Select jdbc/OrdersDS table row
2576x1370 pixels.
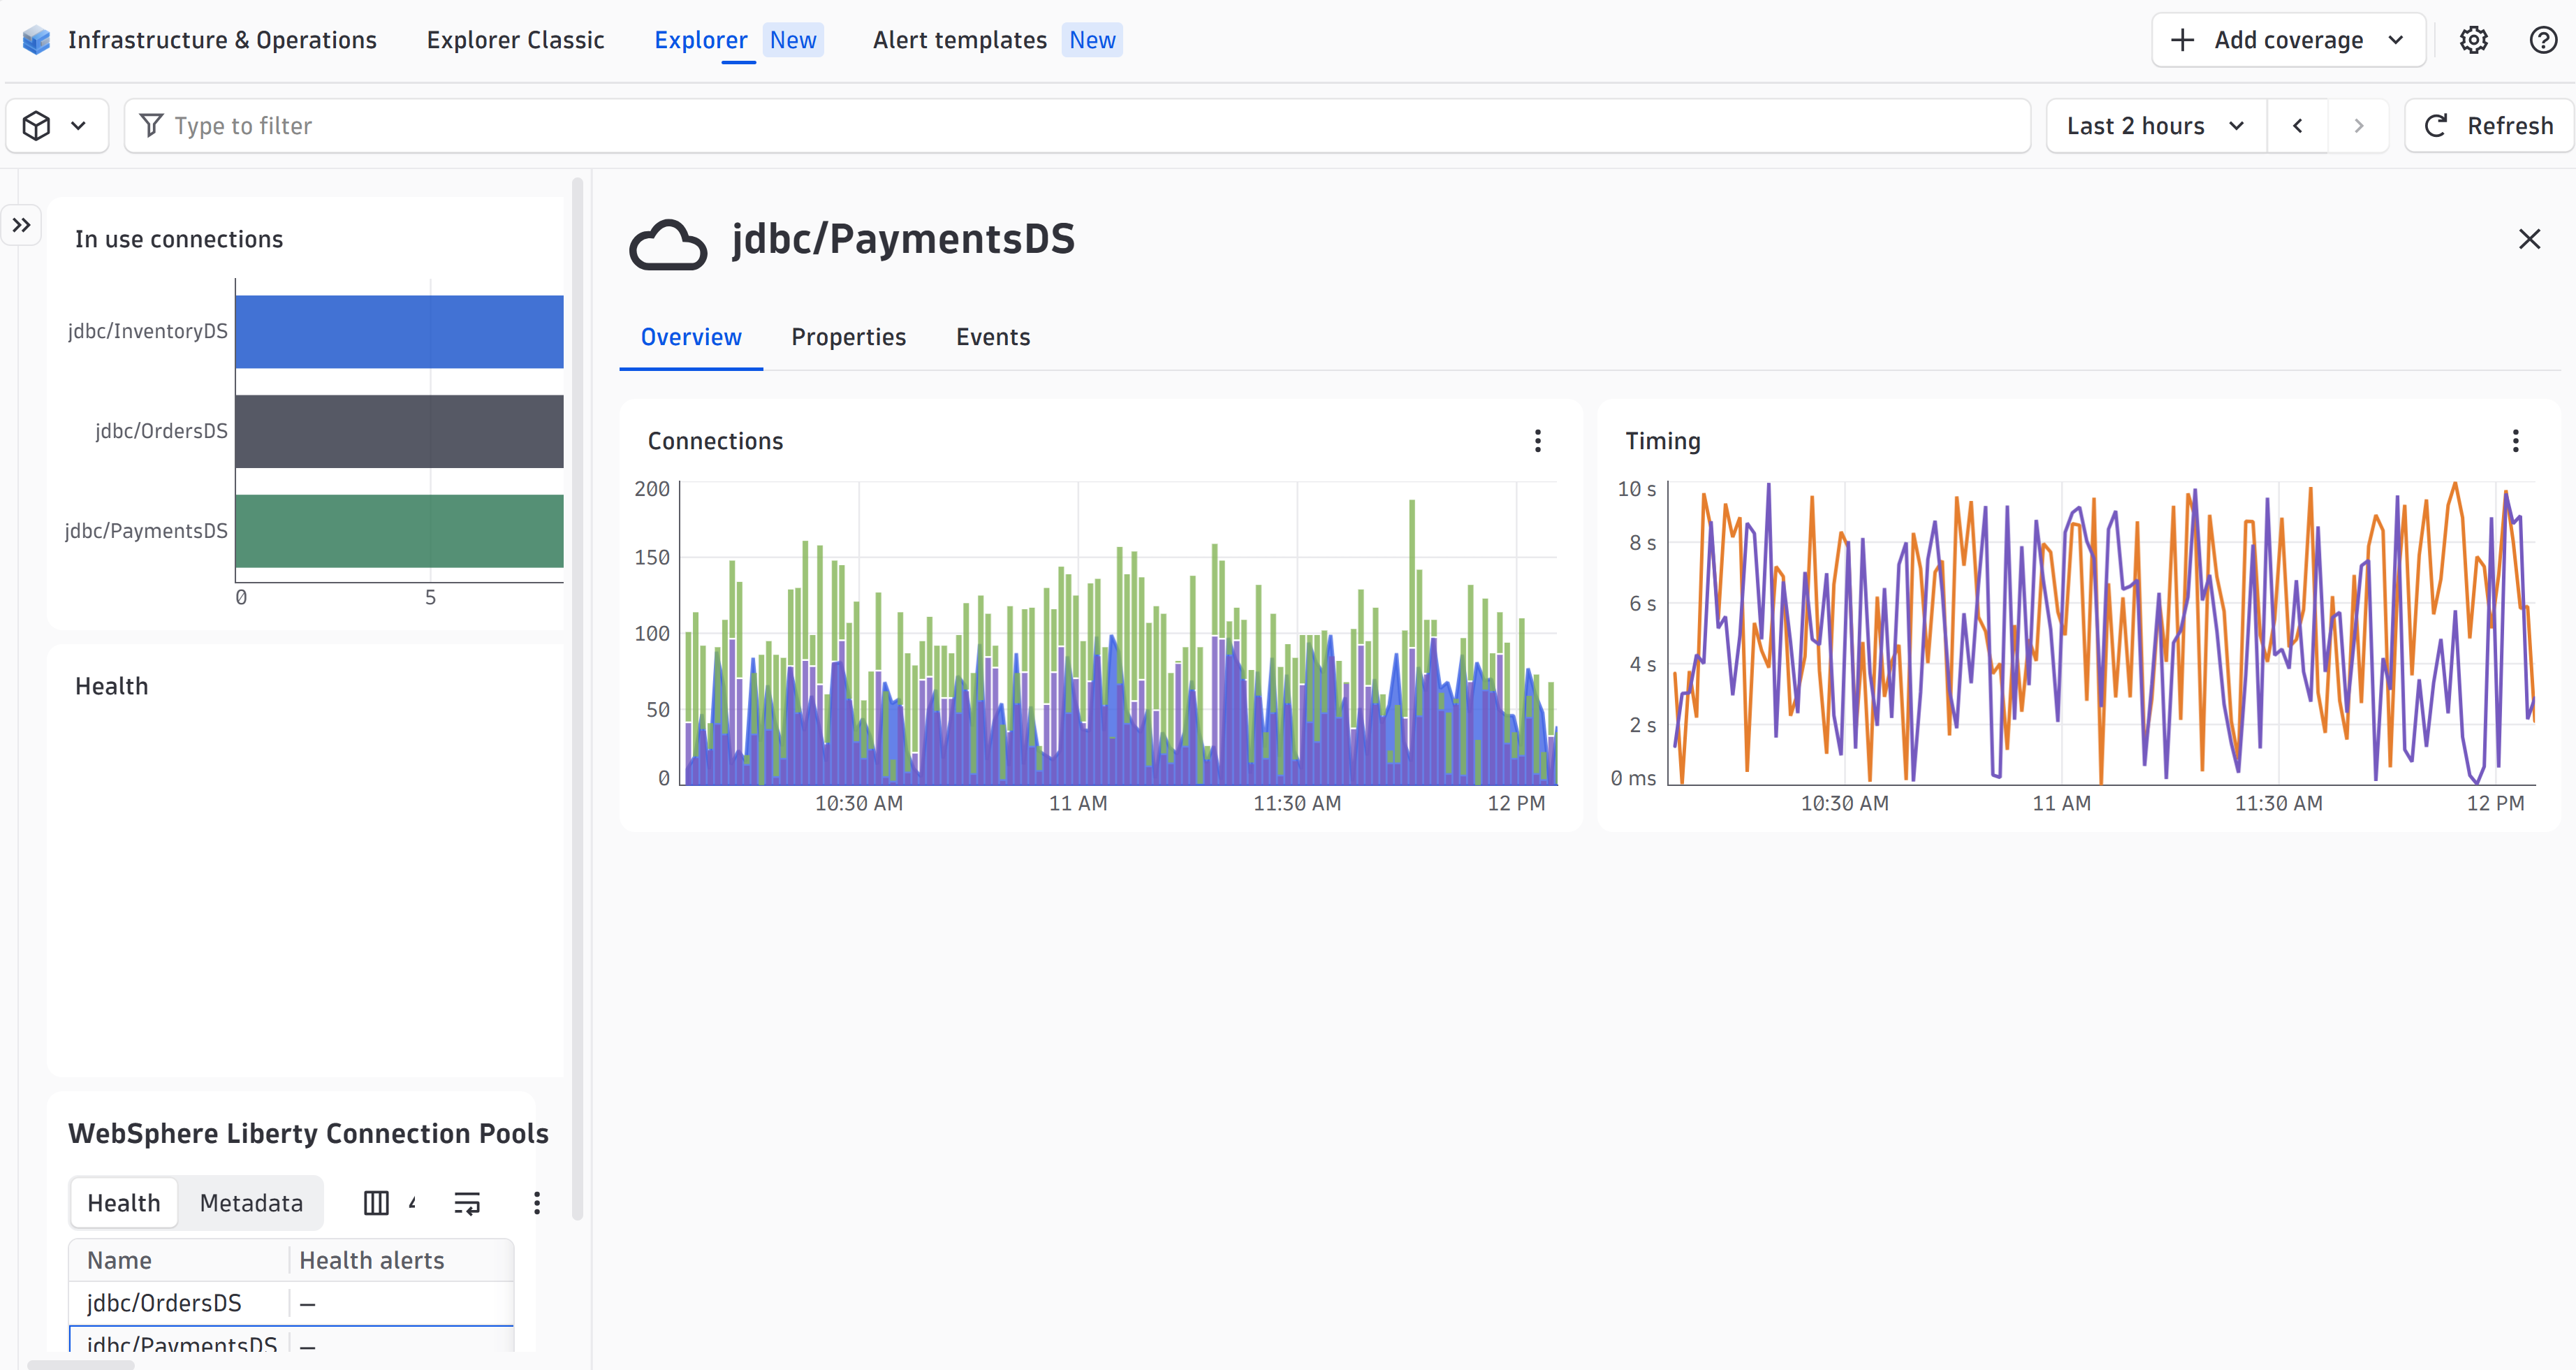click(291, 1303)
